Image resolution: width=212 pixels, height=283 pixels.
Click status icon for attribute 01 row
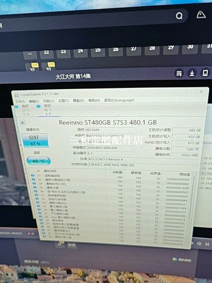[32, 175]
